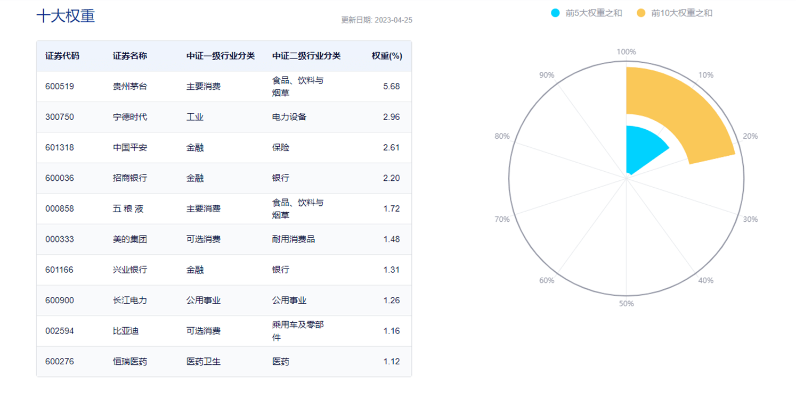This screenshot has width=796, height=401.
Task: Click the 工业 industry cell
Action: click(195, 117)
